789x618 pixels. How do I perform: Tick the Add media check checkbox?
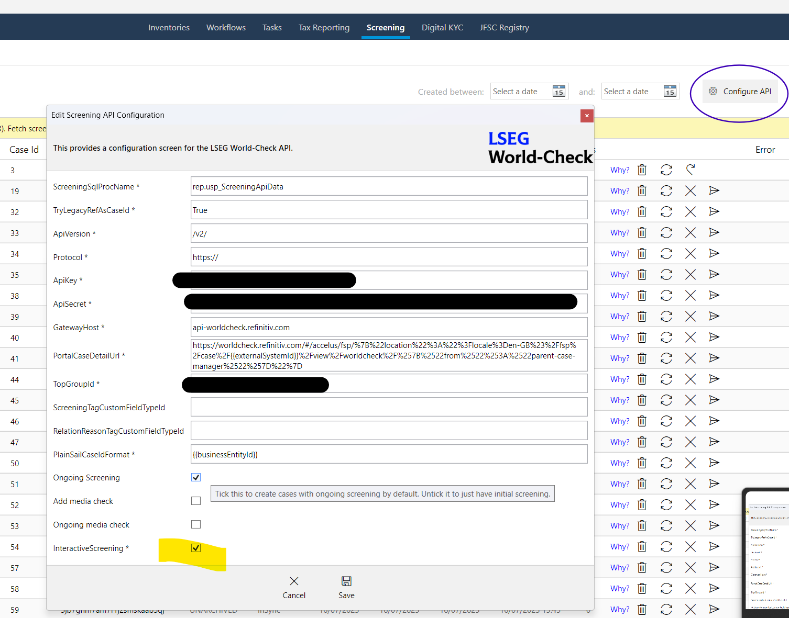click(196, 501)
